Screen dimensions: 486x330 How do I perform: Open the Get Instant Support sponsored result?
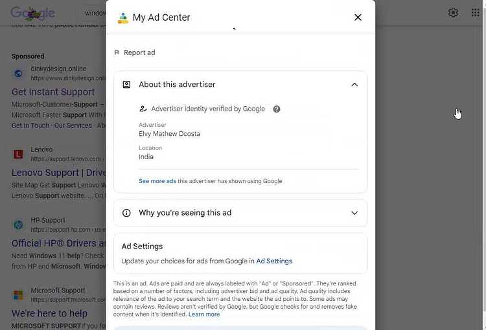coord(53,92)
